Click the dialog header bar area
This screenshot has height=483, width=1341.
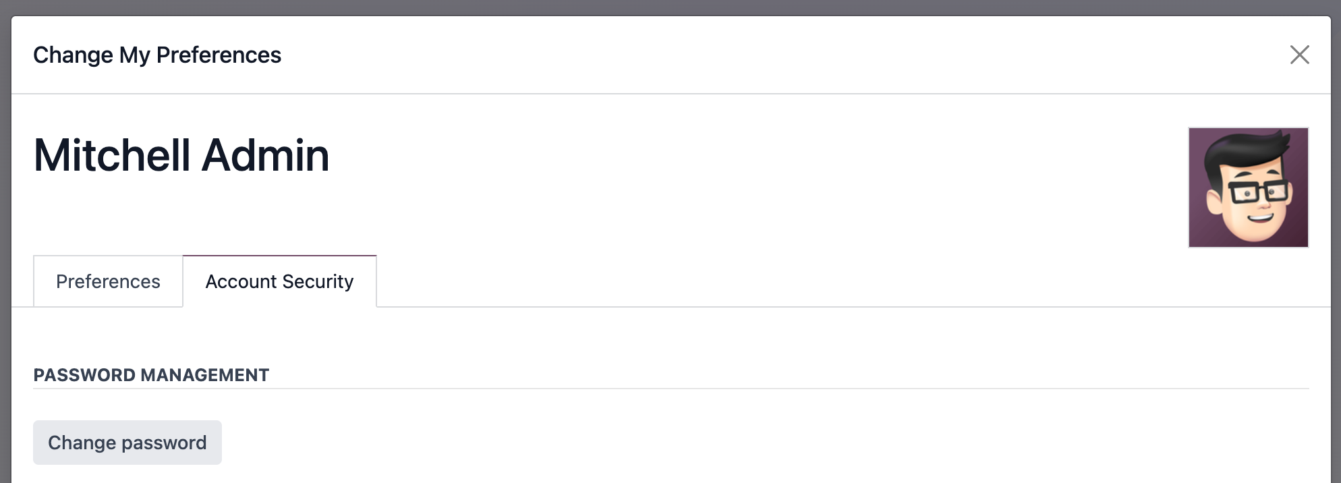(607, 55)
